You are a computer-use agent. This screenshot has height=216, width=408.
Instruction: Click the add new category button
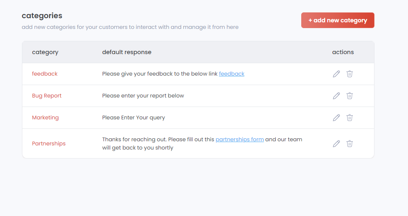click(x=338, y=20)
